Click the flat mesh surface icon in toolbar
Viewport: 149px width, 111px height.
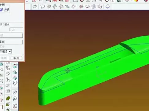pyautogui.click(x=35, y=7)
